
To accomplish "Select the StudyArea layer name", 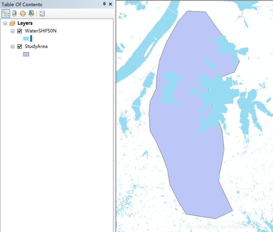I will [37, 46].
